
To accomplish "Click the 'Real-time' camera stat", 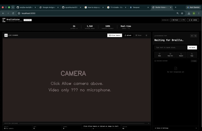I will [126, 26].
